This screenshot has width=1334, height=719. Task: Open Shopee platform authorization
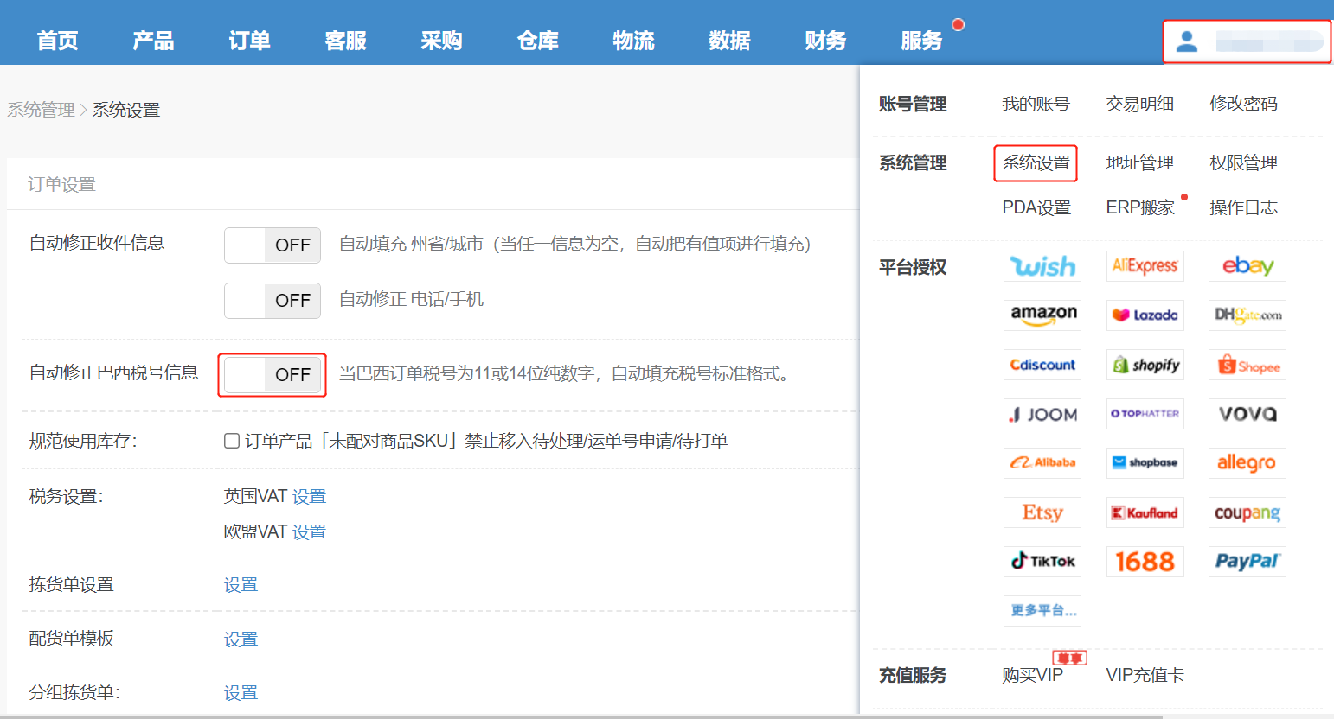point(1247,365)
